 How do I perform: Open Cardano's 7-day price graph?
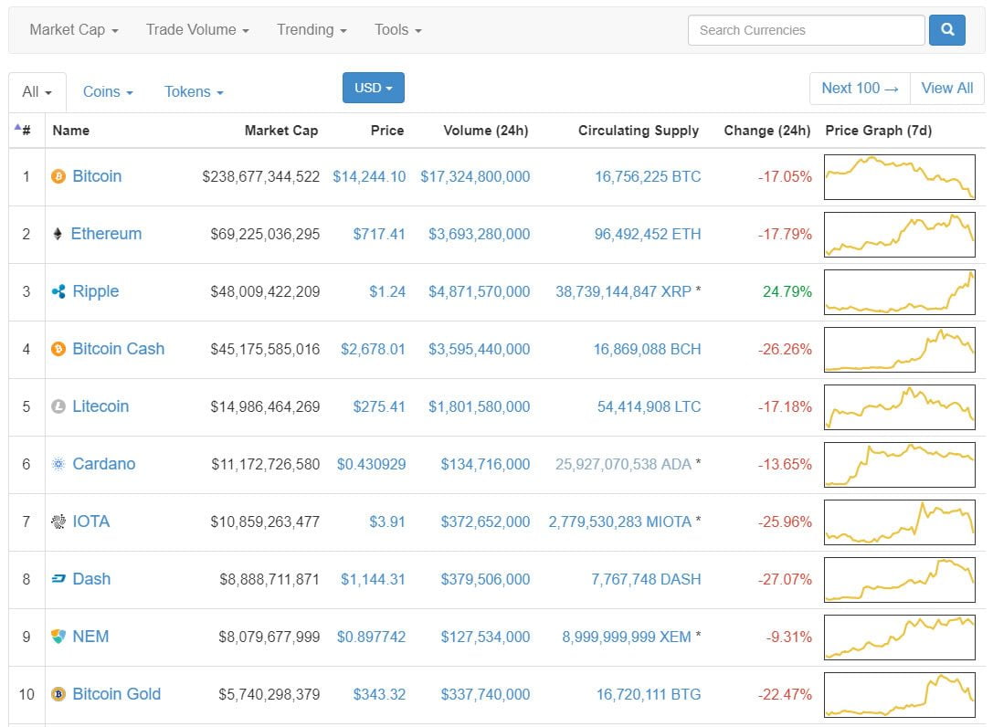(x=899, y=465)
